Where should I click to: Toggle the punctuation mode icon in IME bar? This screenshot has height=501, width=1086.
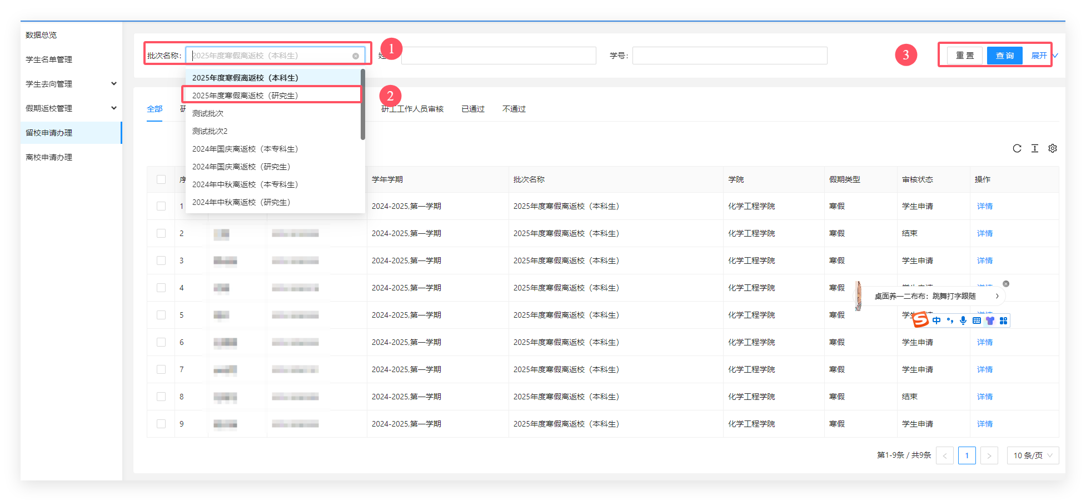(x=950, y=320)
